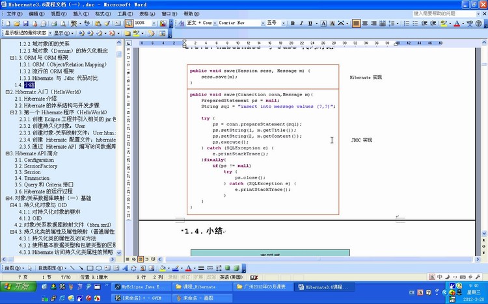Click the Reject change red X icon
The height and width of the screenshot is (304, 488).
pos(112,33)
